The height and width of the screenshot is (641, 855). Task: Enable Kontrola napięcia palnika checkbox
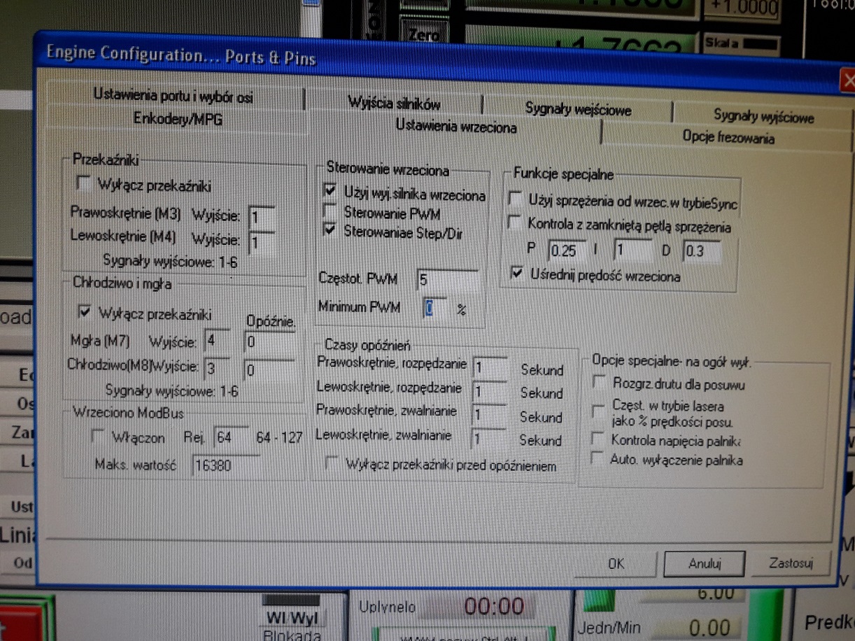click(598, 439)
